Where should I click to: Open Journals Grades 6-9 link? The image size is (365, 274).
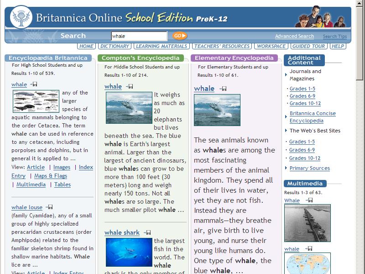[x=302, y=96]
